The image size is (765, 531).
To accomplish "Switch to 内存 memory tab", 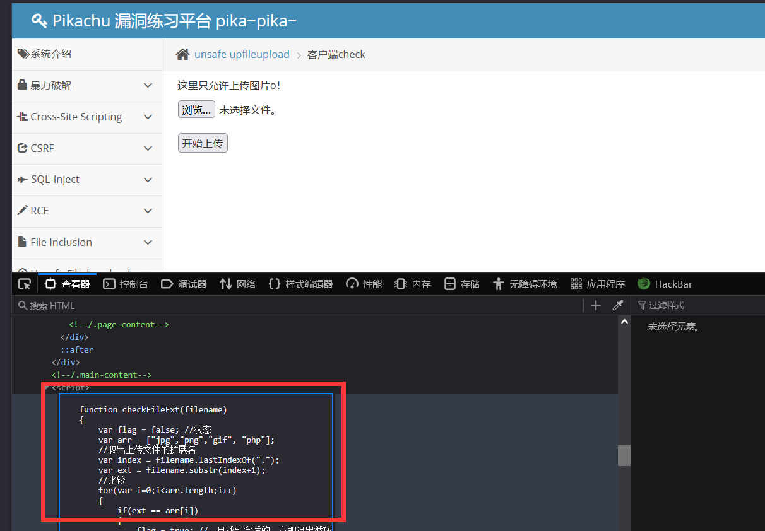I will [x=413, y=284].
